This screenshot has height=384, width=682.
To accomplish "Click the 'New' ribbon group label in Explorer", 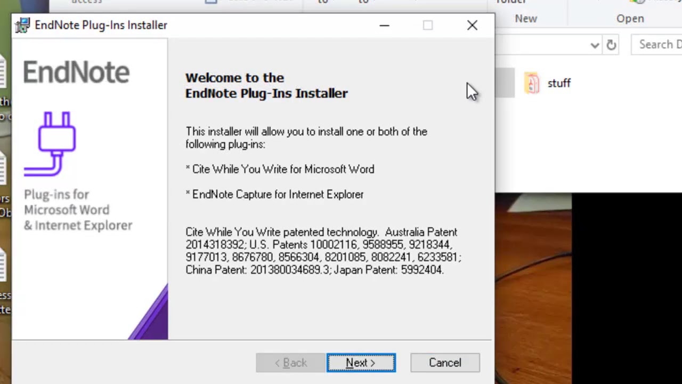I will coord(526,19).
